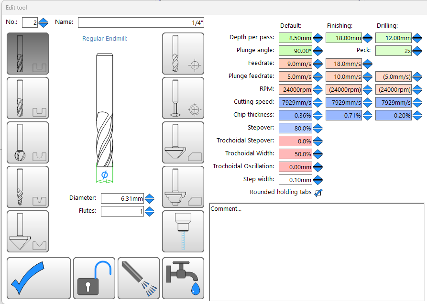Change Stepover value with its spinner arrows

click(x=318, y=128)
